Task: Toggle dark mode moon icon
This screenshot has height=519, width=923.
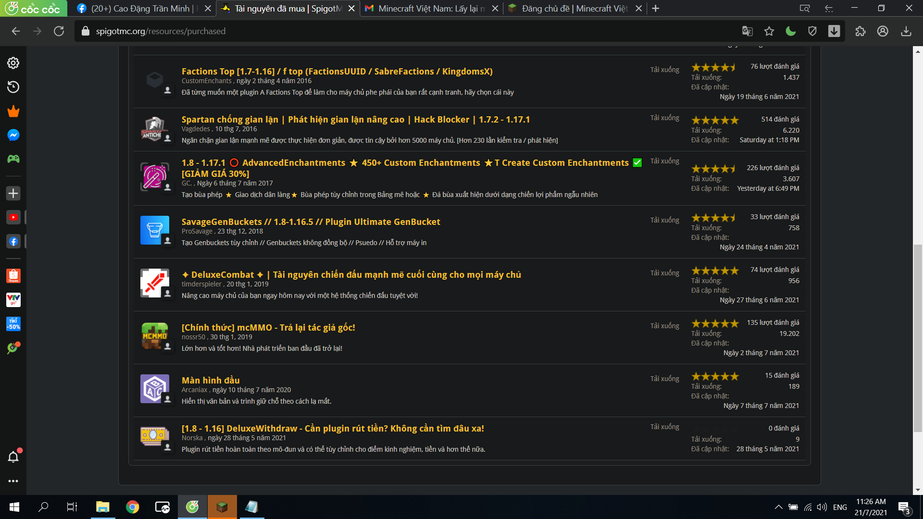Action: click(791, 31)
